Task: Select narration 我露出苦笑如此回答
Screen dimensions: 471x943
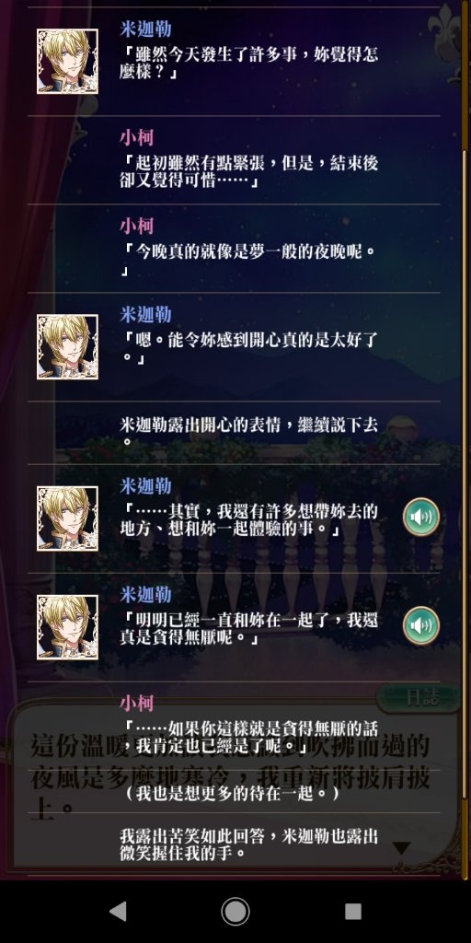Action: [249, 844]
